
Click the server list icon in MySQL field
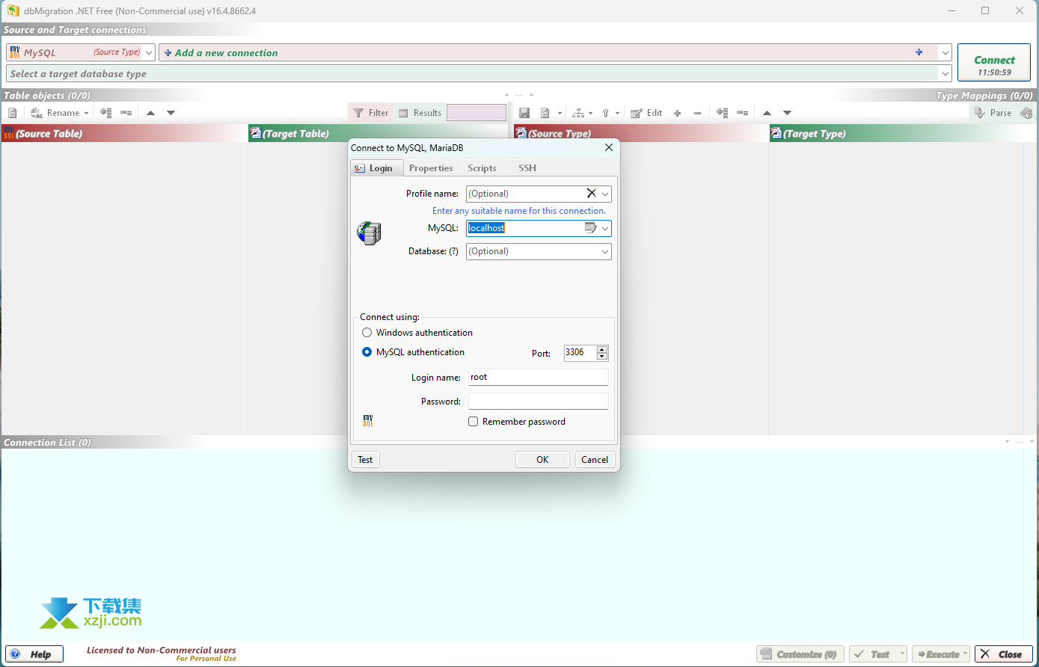(x=590, y=228)
